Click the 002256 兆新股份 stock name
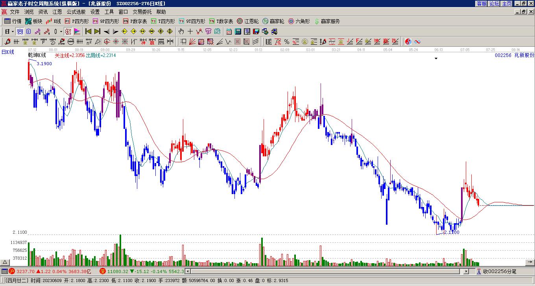Screen dimensions: 535x286 515,55
